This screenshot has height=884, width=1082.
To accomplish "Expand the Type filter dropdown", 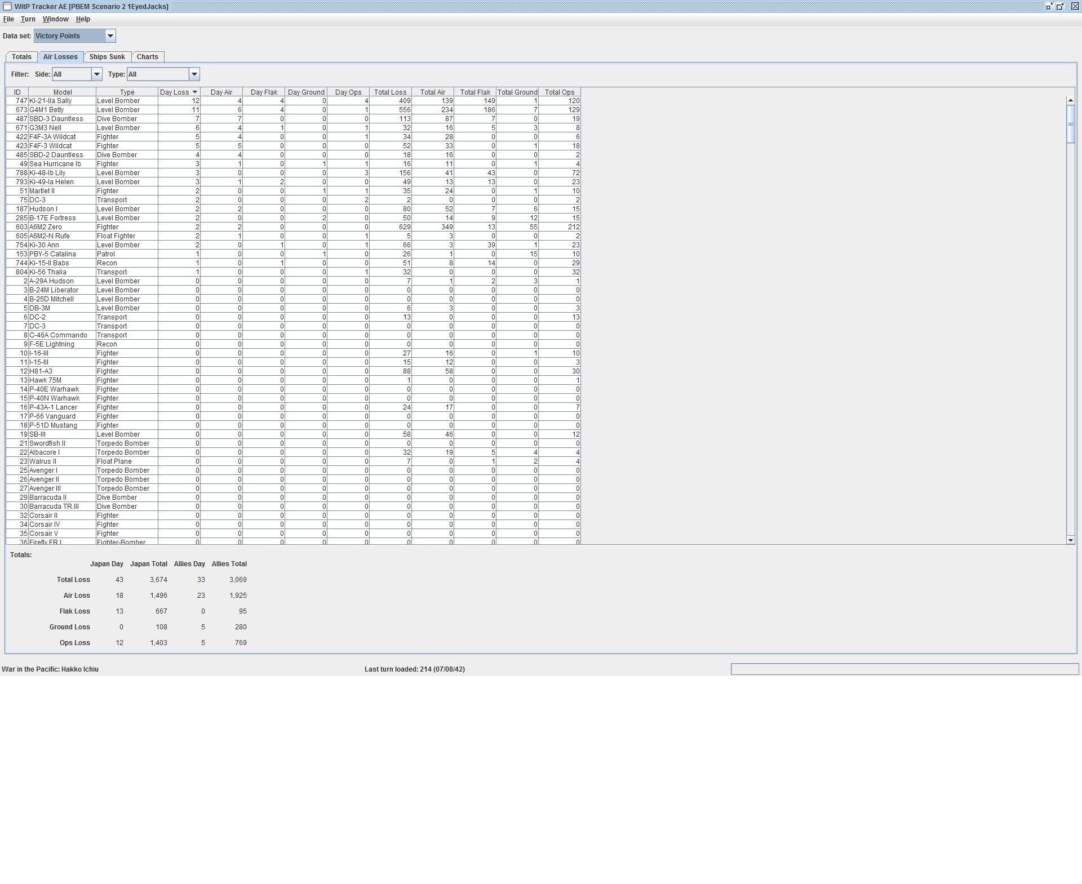I will pos(194,74).
